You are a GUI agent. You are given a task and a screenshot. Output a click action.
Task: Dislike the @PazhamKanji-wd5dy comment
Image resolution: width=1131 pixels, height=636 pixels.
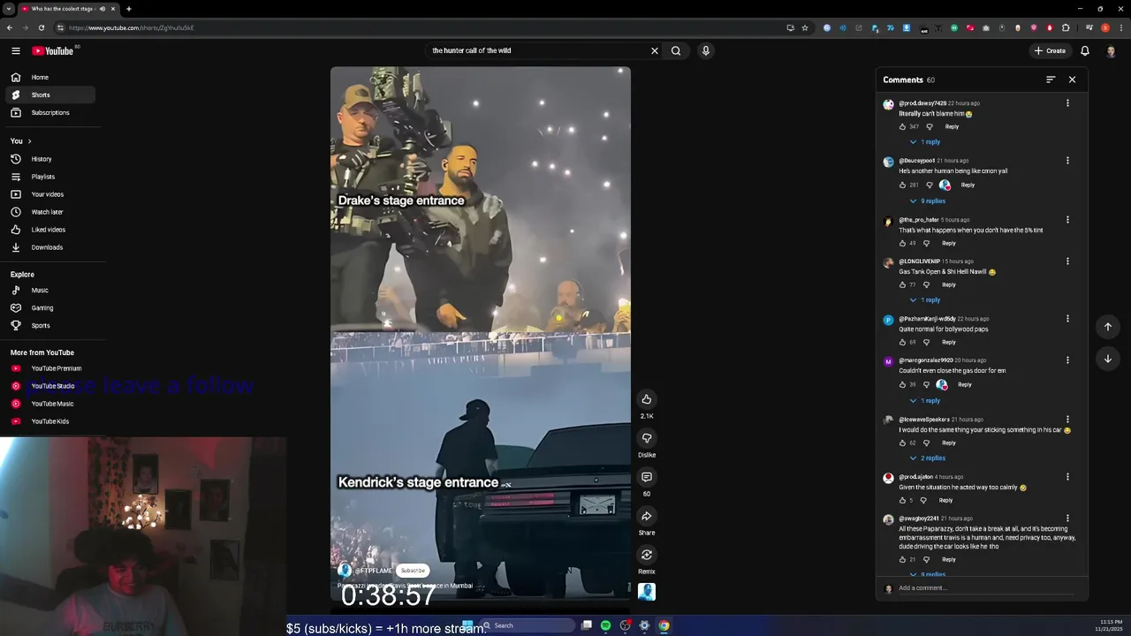pyautogui.click(x=926, y=342)
